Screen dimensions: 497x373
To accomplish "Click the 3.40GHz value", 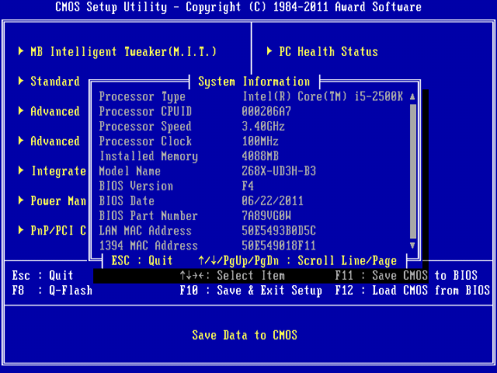I will point(263,126).
